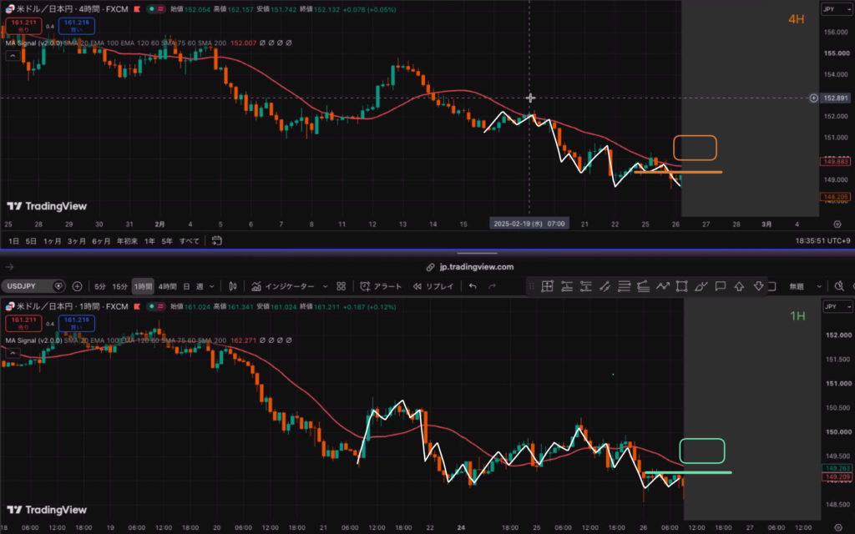This screenshot has height=534, width=855.
Task: Open the USDJPY symbol search box
Action: 33,286
